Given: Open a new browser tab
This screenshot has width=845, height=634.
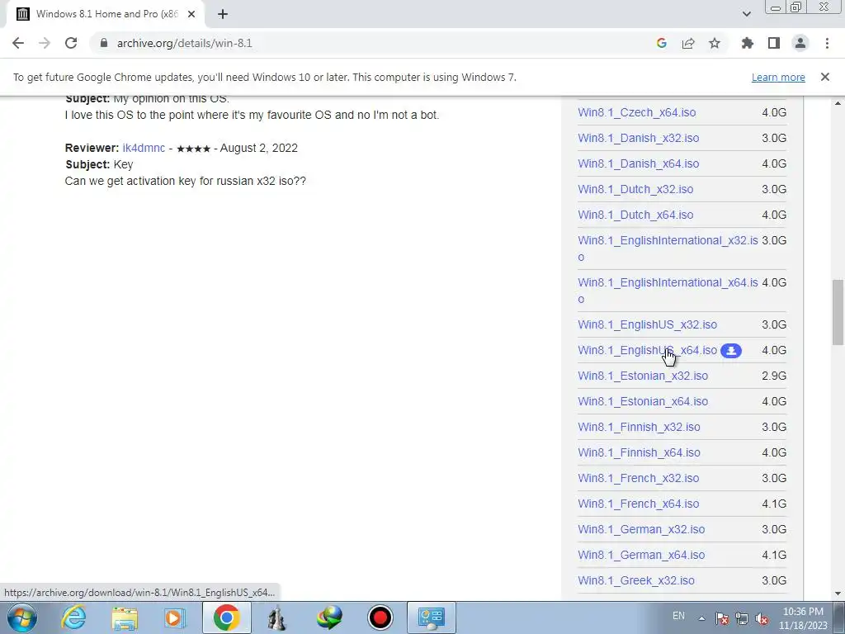Looking at the screenshot, I should pos(223,14).
